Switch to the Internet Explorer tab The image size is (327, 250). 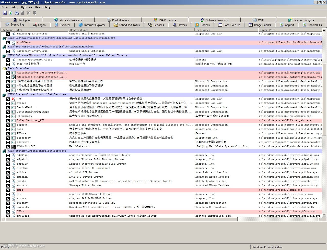pos(92,25)
